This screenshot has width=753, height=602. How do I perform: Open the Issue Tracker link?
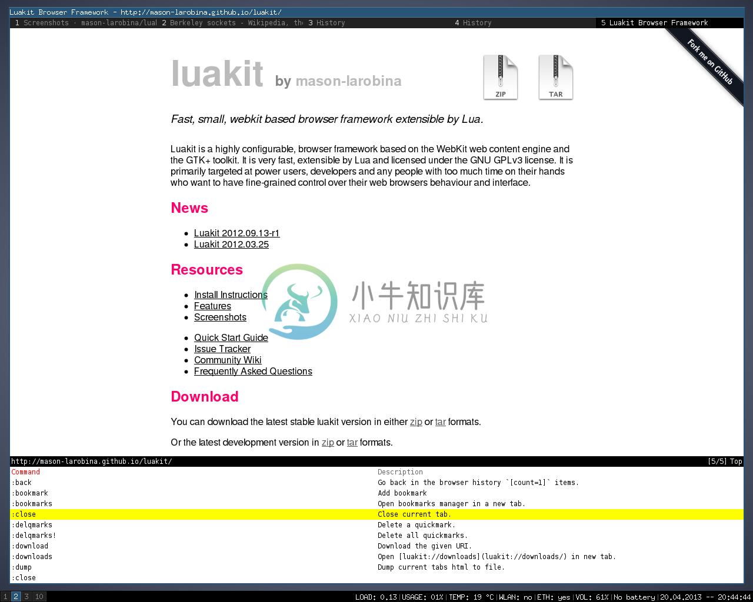[x=222, y=349]
